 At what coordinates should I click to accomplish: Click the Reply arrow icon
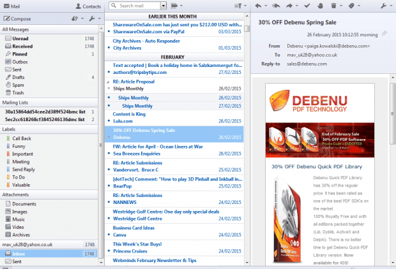click(259, 6)
